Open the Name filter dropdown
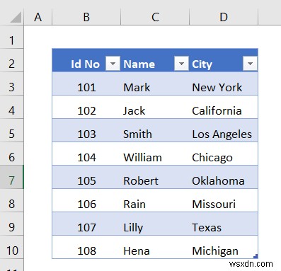The width and height of the screenshot is (281, 271). pos(181,64)
